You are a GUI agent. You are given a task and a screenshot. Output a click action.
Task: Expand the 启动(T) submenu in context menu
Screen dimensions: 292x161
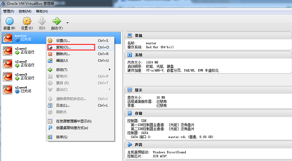tap(80, 70)
